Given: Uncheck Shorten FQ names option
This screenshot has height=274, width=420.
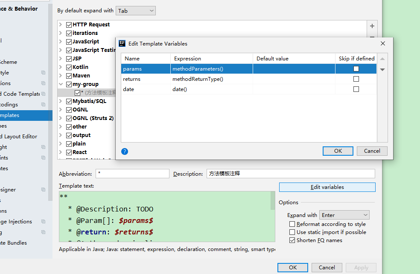Looking at the screenshot, I should tap(292, 240).
